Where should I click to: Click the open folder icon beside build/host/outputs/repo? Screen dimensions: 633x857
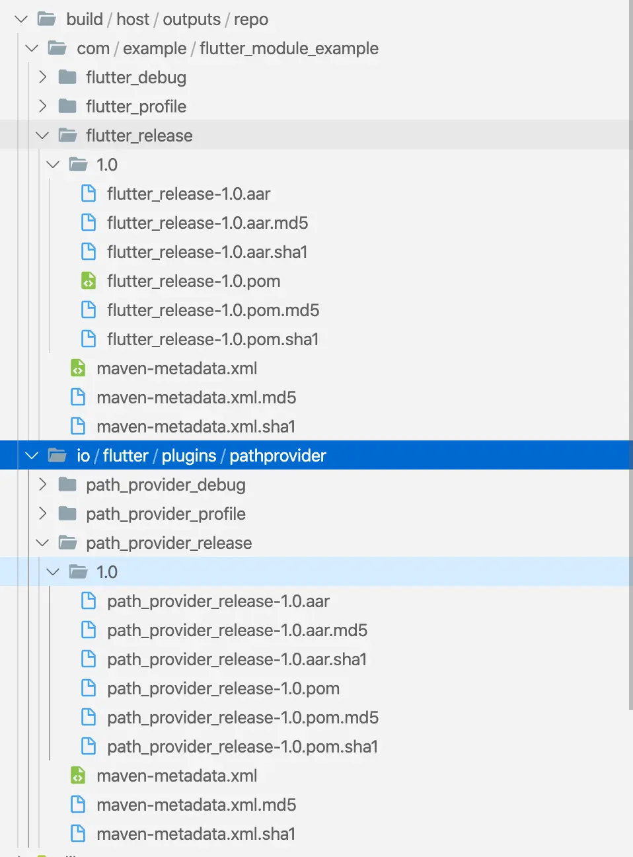tap(47, 19)
